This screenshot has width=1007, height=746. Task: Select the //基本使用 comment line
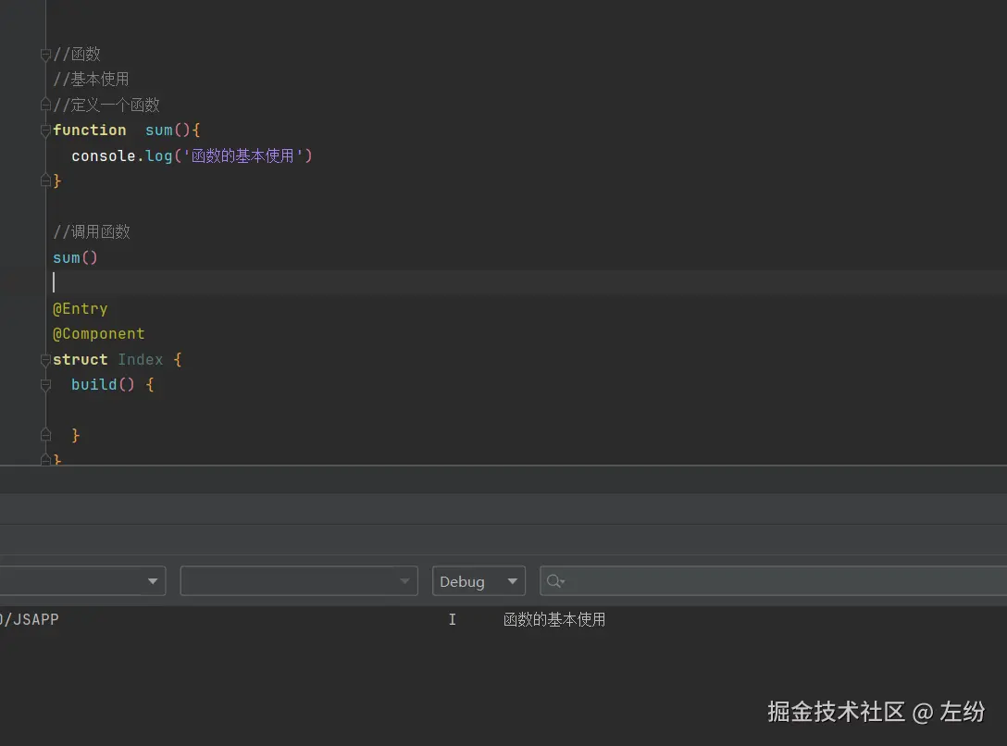pyautogui.click(x=91, y=79)
